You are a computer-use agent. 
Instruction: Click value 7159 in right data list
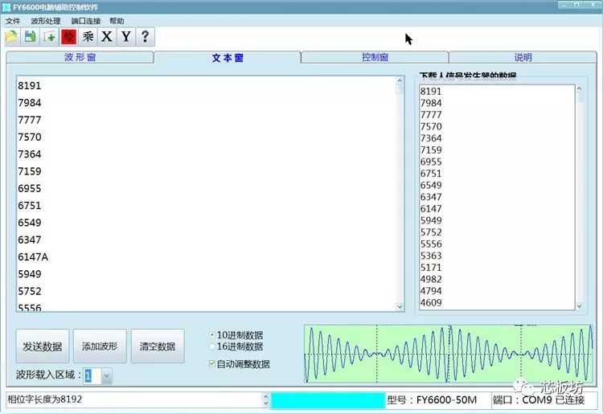tap(431, 150)
